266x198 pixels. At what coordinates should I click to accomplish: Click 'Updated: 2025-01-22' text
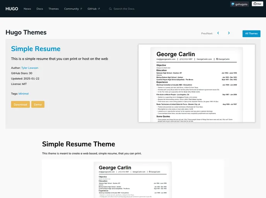[25, 79]
